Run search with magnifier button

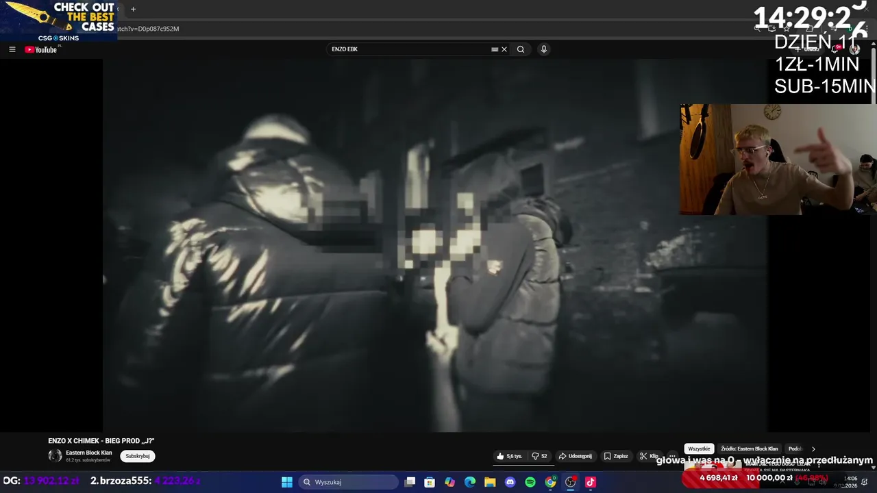[x=521, y=49]
